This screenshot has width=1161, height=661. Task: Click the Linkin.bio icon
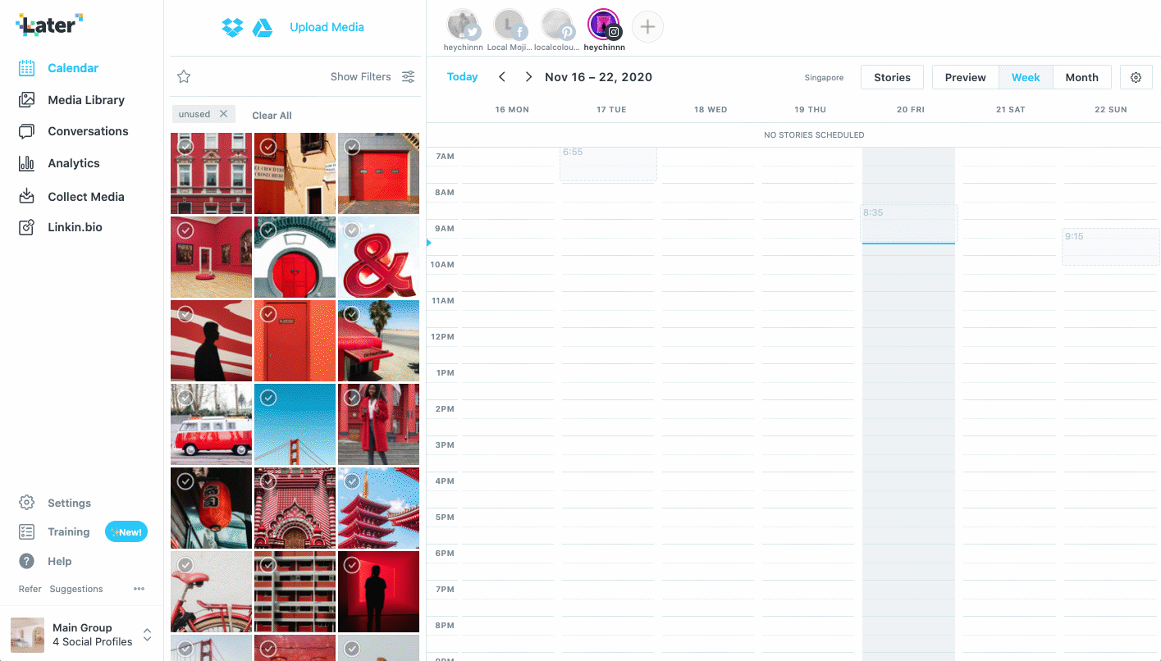point(27,227)
